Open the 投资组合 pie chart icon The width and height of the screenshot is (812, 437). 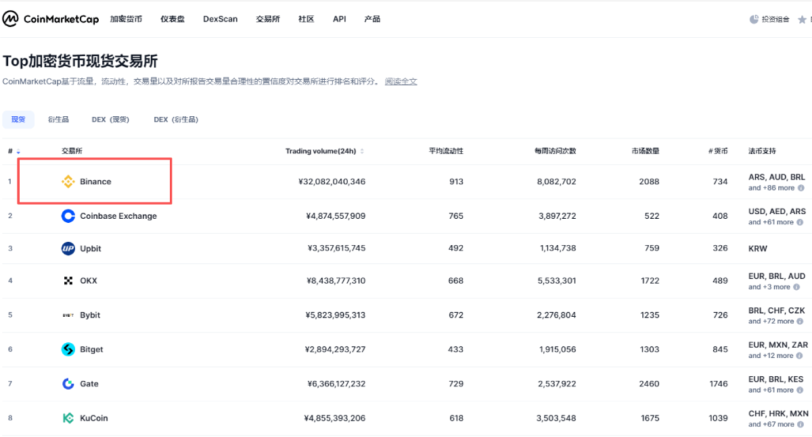754,20
